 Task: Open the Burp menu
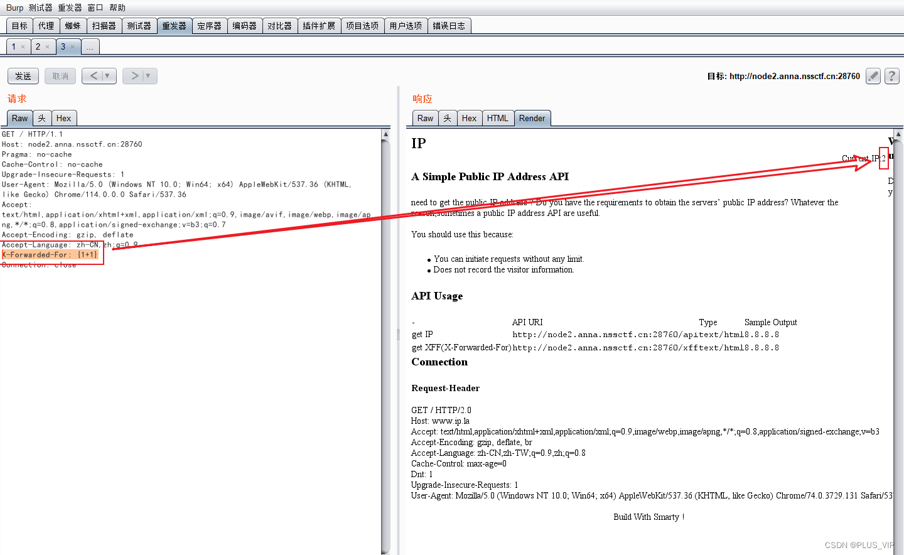coord(14,8)
